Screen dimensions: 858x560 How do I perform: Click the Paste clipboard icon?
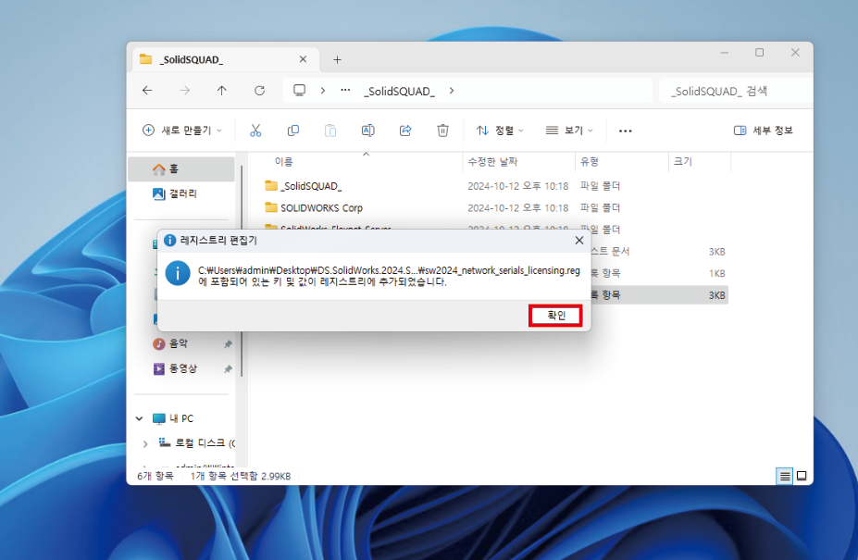330,131
